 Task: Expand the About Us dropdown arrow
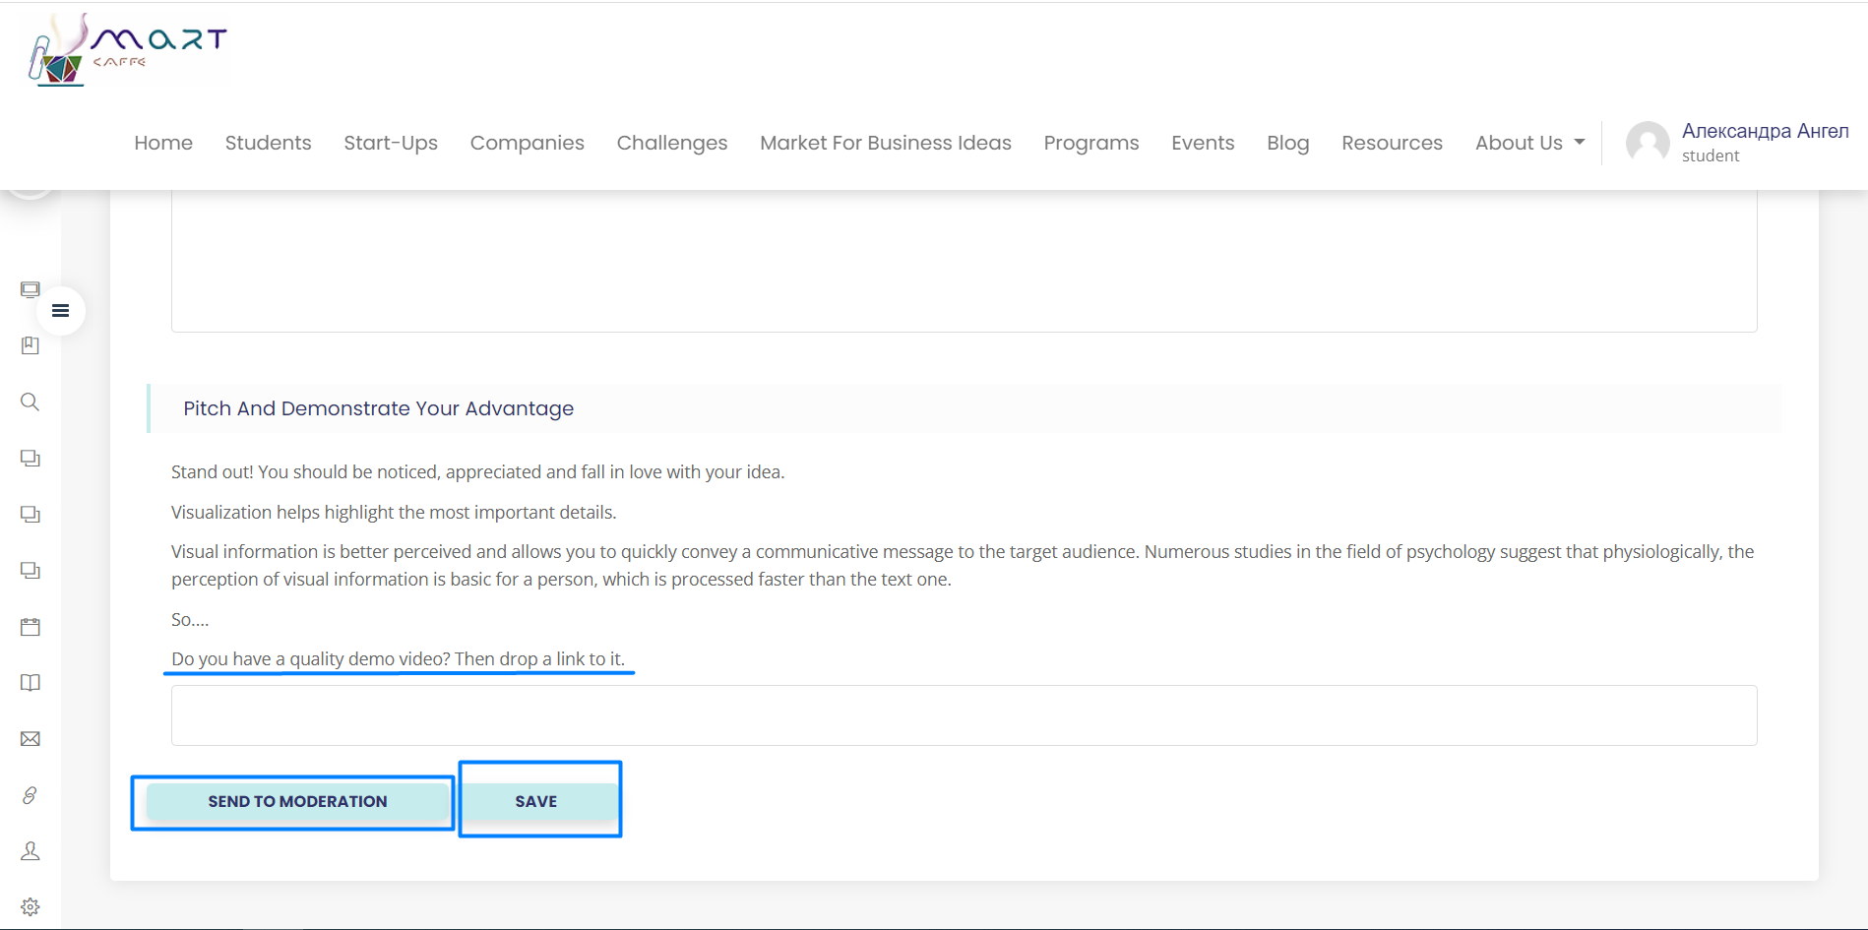[1580, 143]
